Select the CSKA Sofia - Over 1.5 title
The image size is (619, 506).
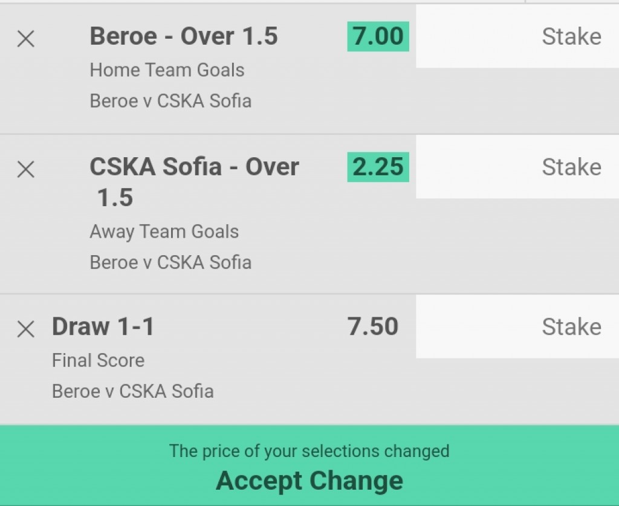coord(194,182)
